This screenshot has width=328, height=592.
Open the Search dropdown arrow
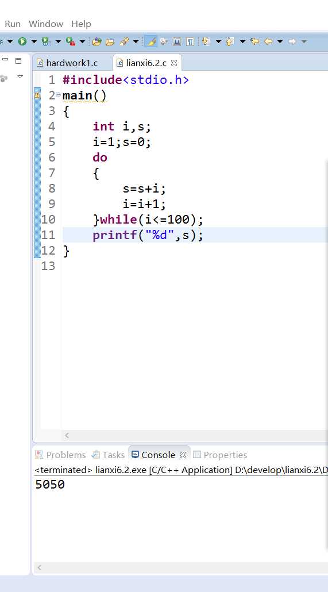pyautogui.click(x=136, y=41)
